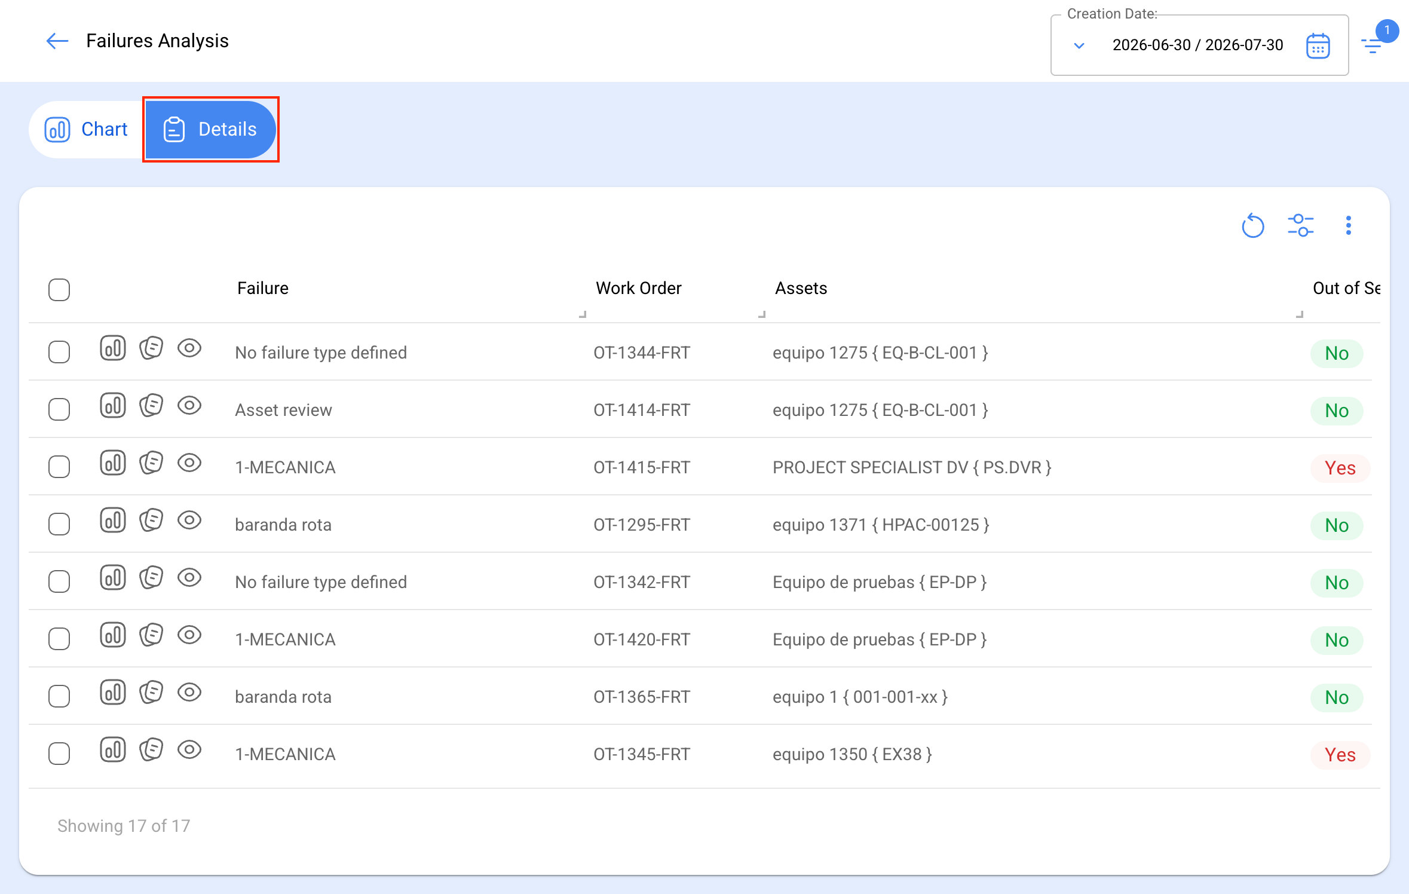1409x894 pixels.
Task: Click the "No" badge in OT-1295-FRT row
Action: tap(1337, 525)
